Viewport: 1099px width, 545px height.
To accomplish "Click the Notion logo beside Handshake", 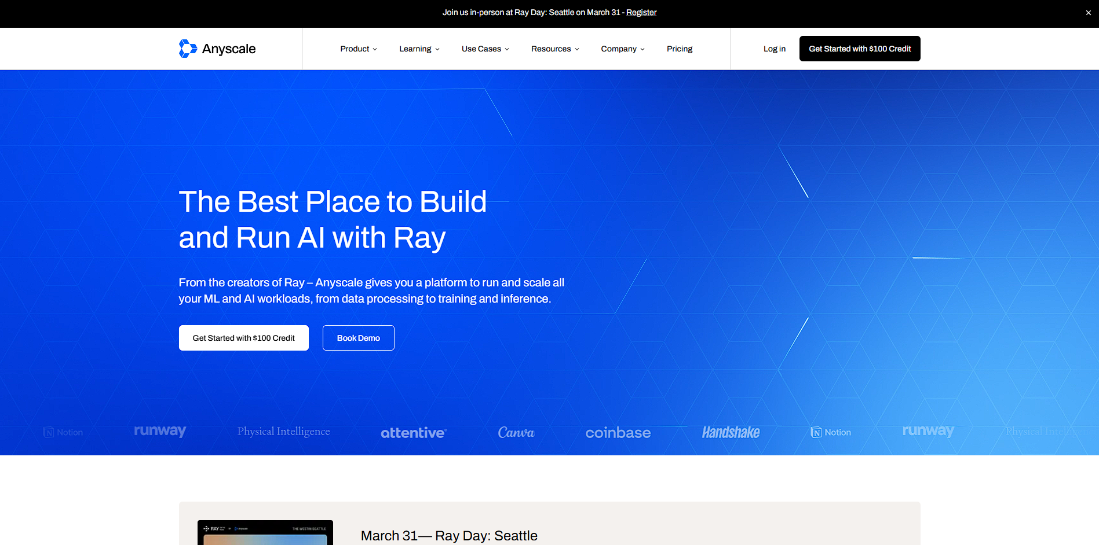I will tap(831, 432).
